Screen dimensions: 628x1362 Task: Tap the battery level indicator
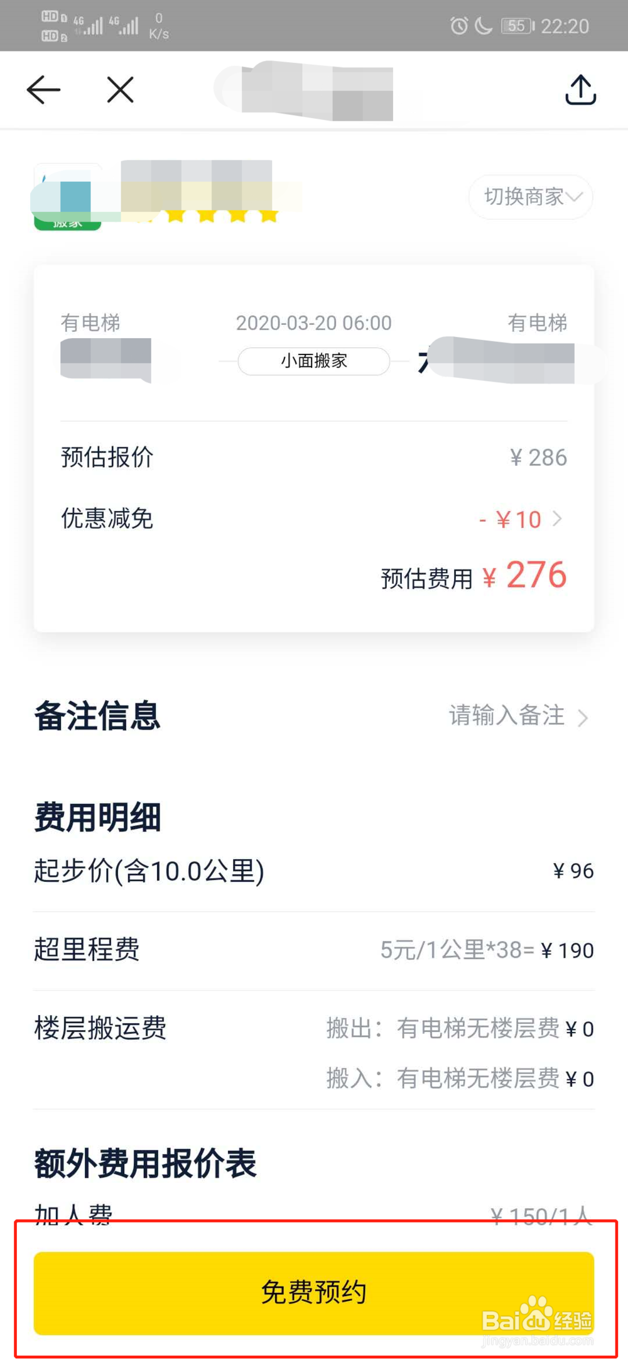pos(517,26)
